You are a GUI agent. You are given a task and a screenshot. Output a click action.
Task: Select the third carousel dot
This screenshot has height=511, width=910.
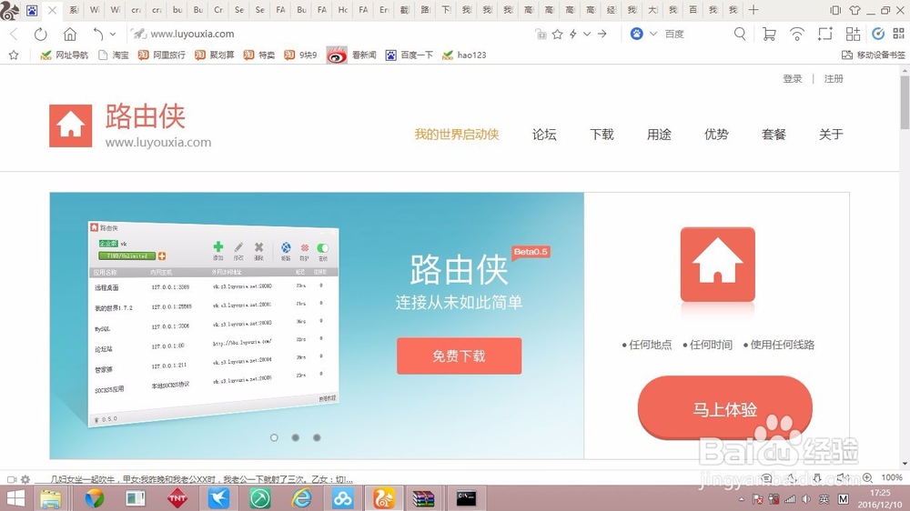tap(317, 438)
